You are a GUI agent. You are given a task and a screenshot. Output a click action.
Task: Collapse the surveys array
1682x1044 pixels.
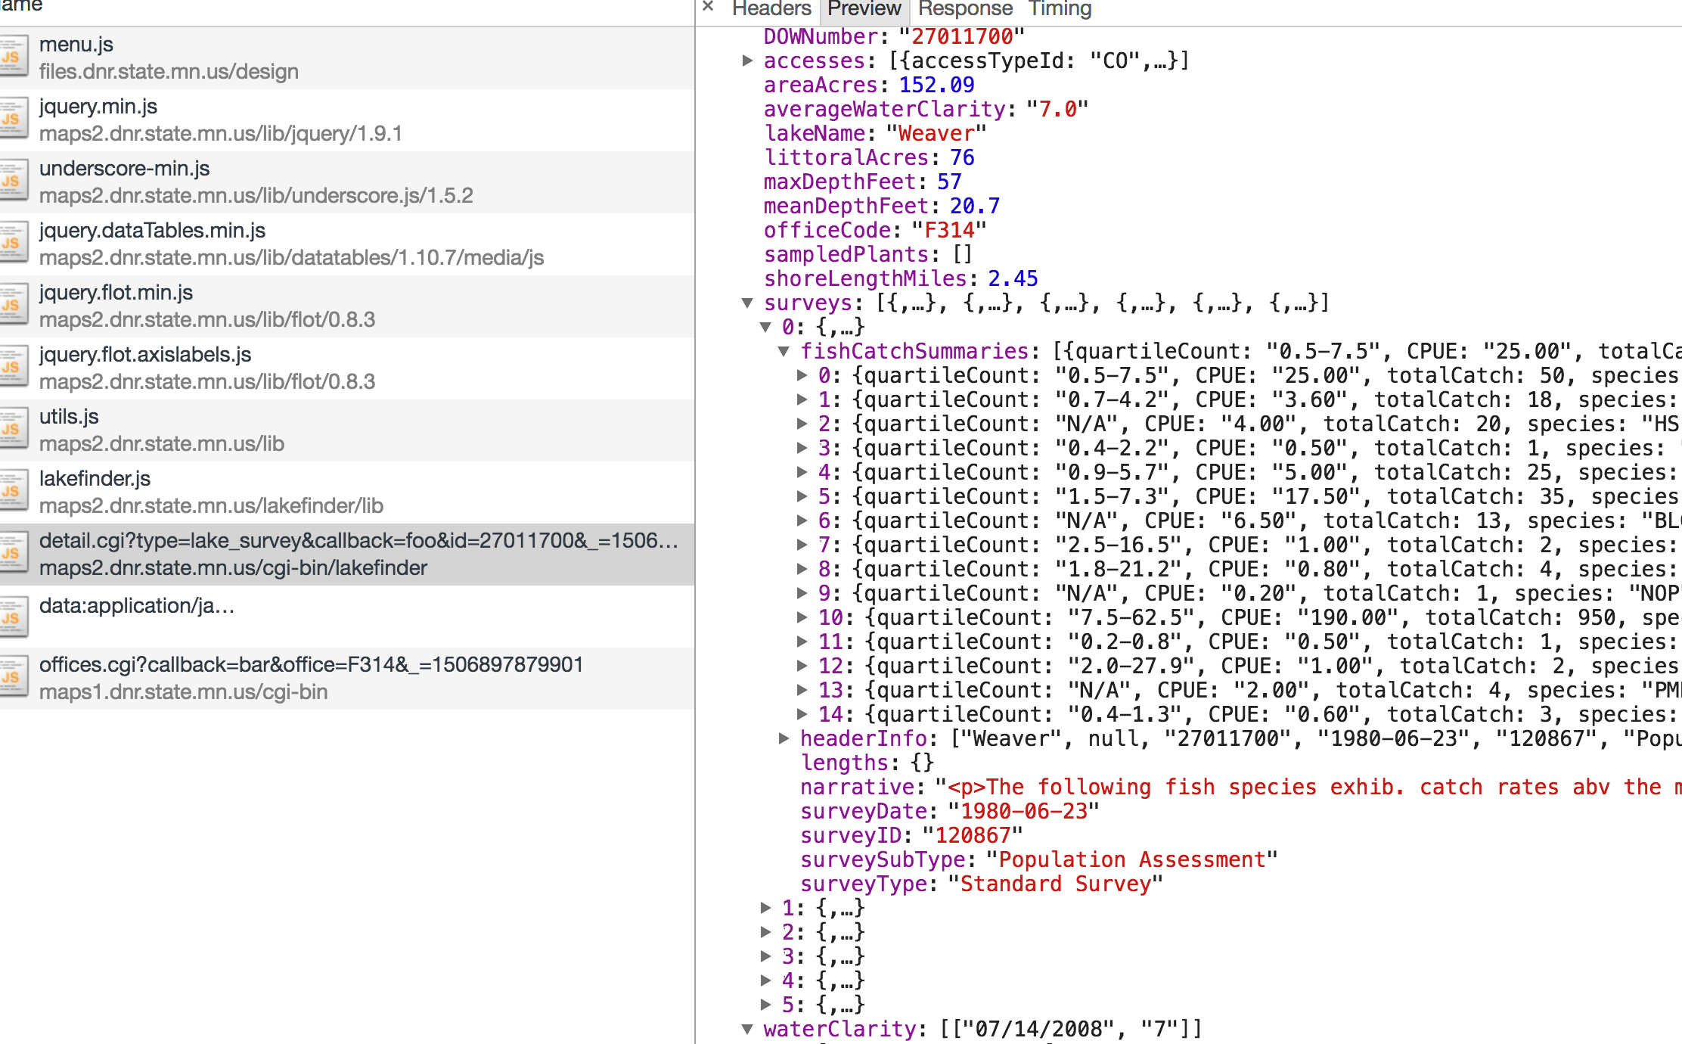pos(747,303)
